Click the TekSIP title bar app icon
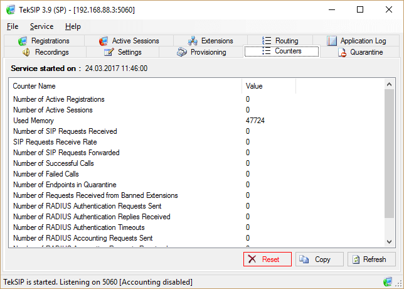Screen dimensions: 404x289 point(11,10)
